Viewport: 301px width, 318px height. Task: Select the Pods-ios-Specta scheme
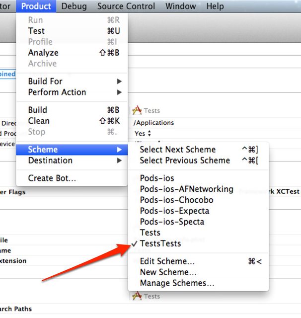click(198, 222)
